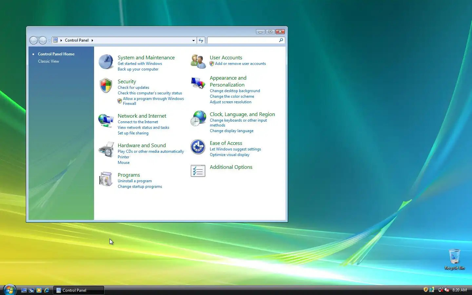Open the Security heading link
Image resolution: width=472 pixels, height=295 pixels.
tap(127, 81)
